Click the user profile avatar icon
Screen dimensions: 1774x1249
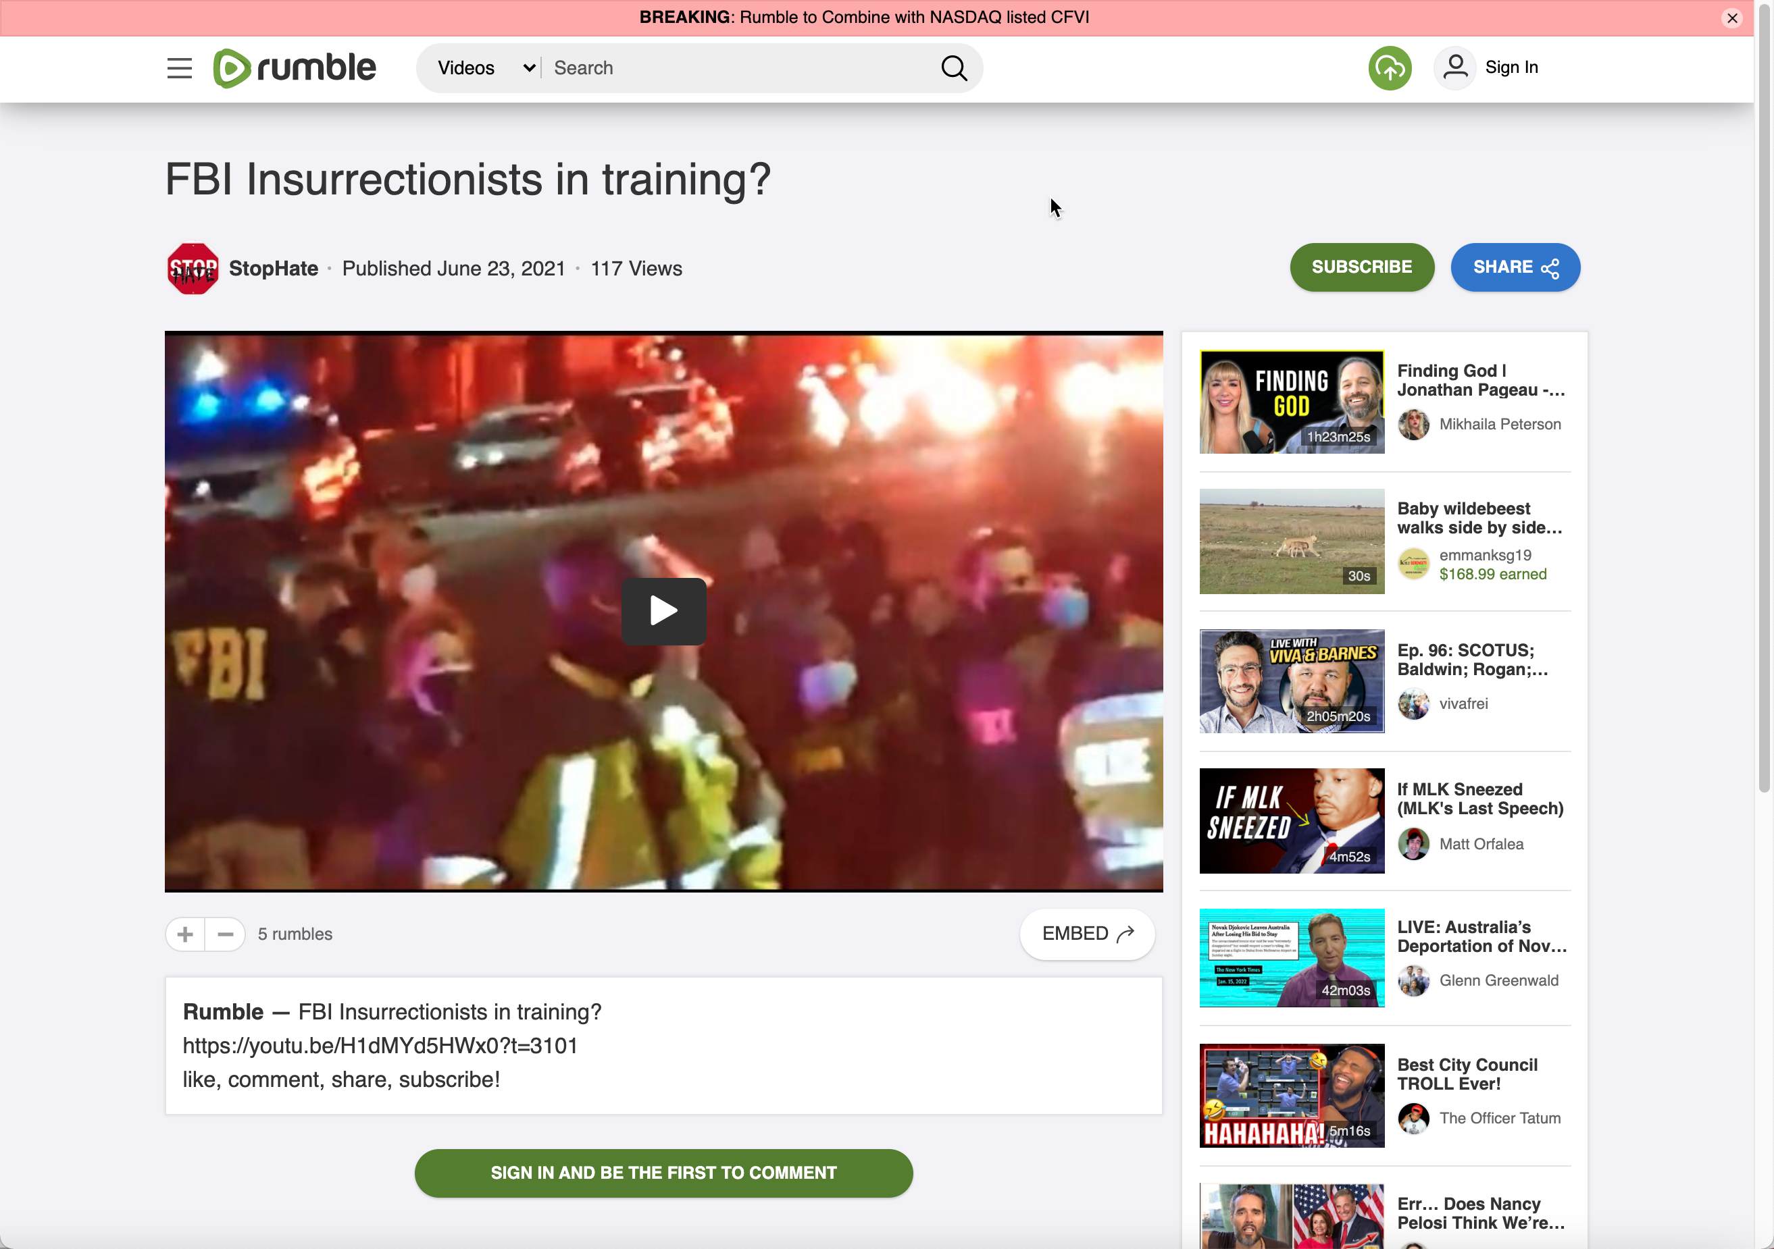tap(1455, 68)
